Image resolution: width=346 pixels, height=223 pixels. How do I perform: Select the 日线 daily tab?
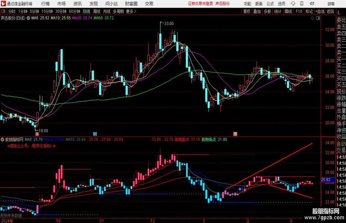click(x=86, y=11)
